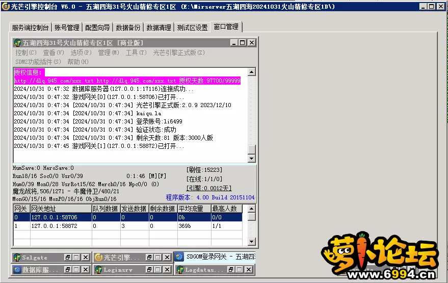Open the 光芒引擎正式版(Z) menu
The width and height of the screenshot is (448, 283).
[179, 53]
